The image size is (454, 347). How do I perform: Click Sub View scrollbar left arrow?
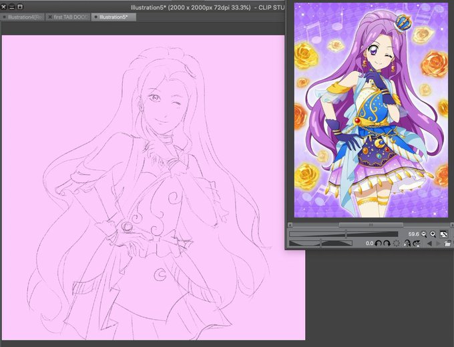290,225
